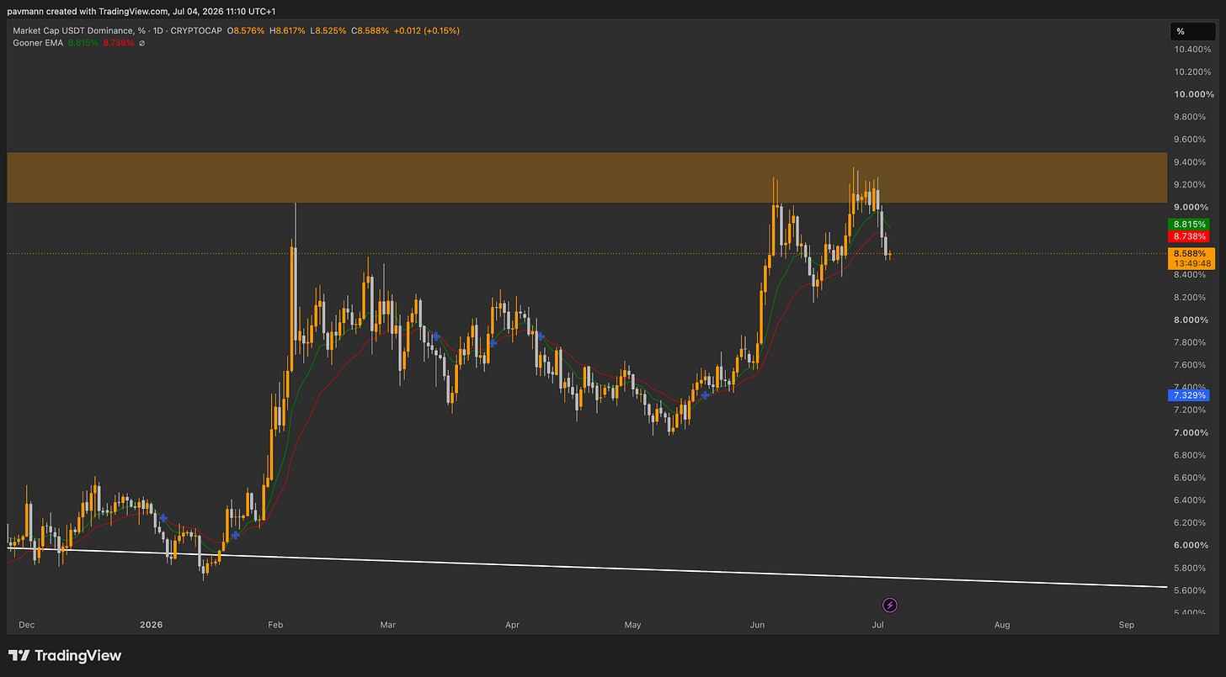Image resolution: width=1226 pixels, height=677 pixels.
Task: Click red '8.738%' in the Gooner EMA legend
Action: click(x=119, y=43)
